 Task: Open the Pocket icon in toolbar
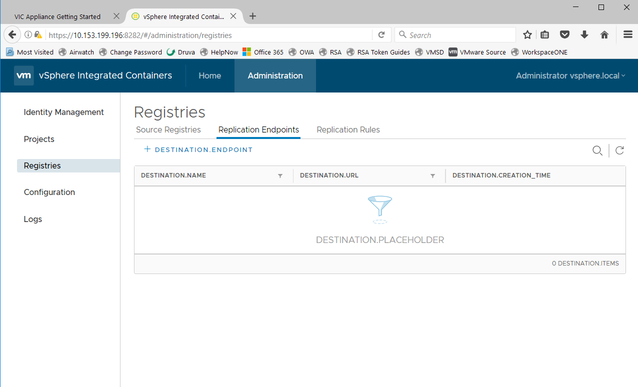click(564, 35)
